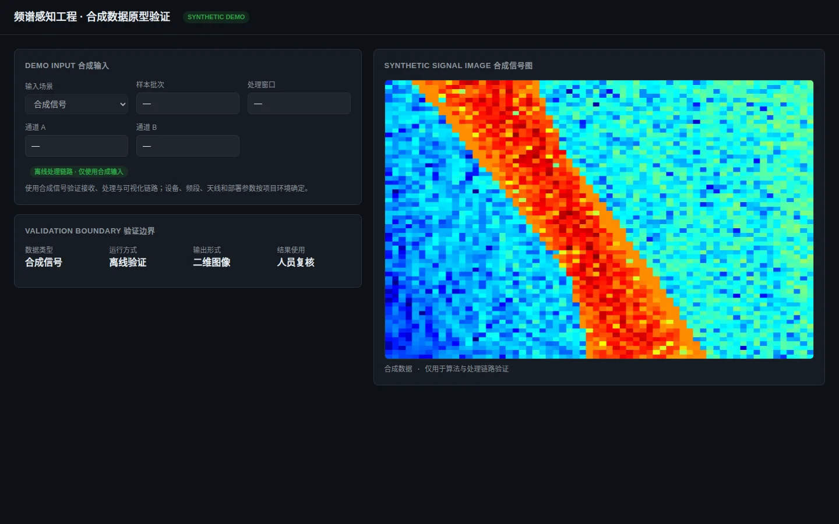Click the 处理窗口 label

coord(262,84)
